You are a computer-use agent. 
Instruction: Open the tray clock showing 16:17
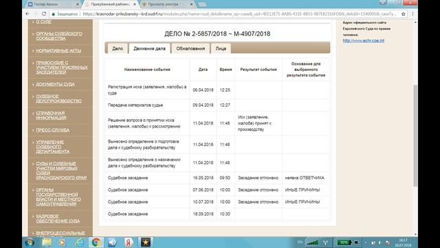coord(404,242)
